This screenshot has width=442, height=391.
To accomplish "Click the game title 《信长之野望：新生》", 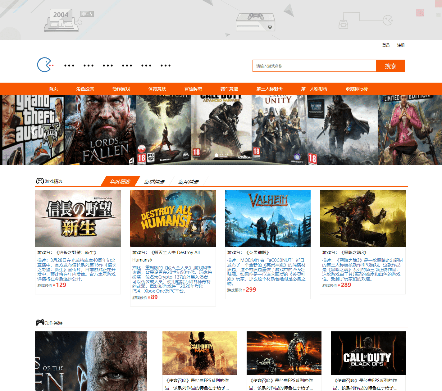I will tap(76, 252).
